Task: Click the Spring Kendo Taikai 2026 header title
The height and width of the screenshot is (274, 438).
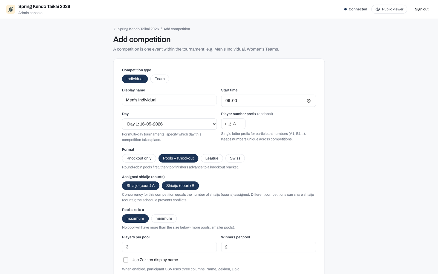Action: (x=44, y=7)
